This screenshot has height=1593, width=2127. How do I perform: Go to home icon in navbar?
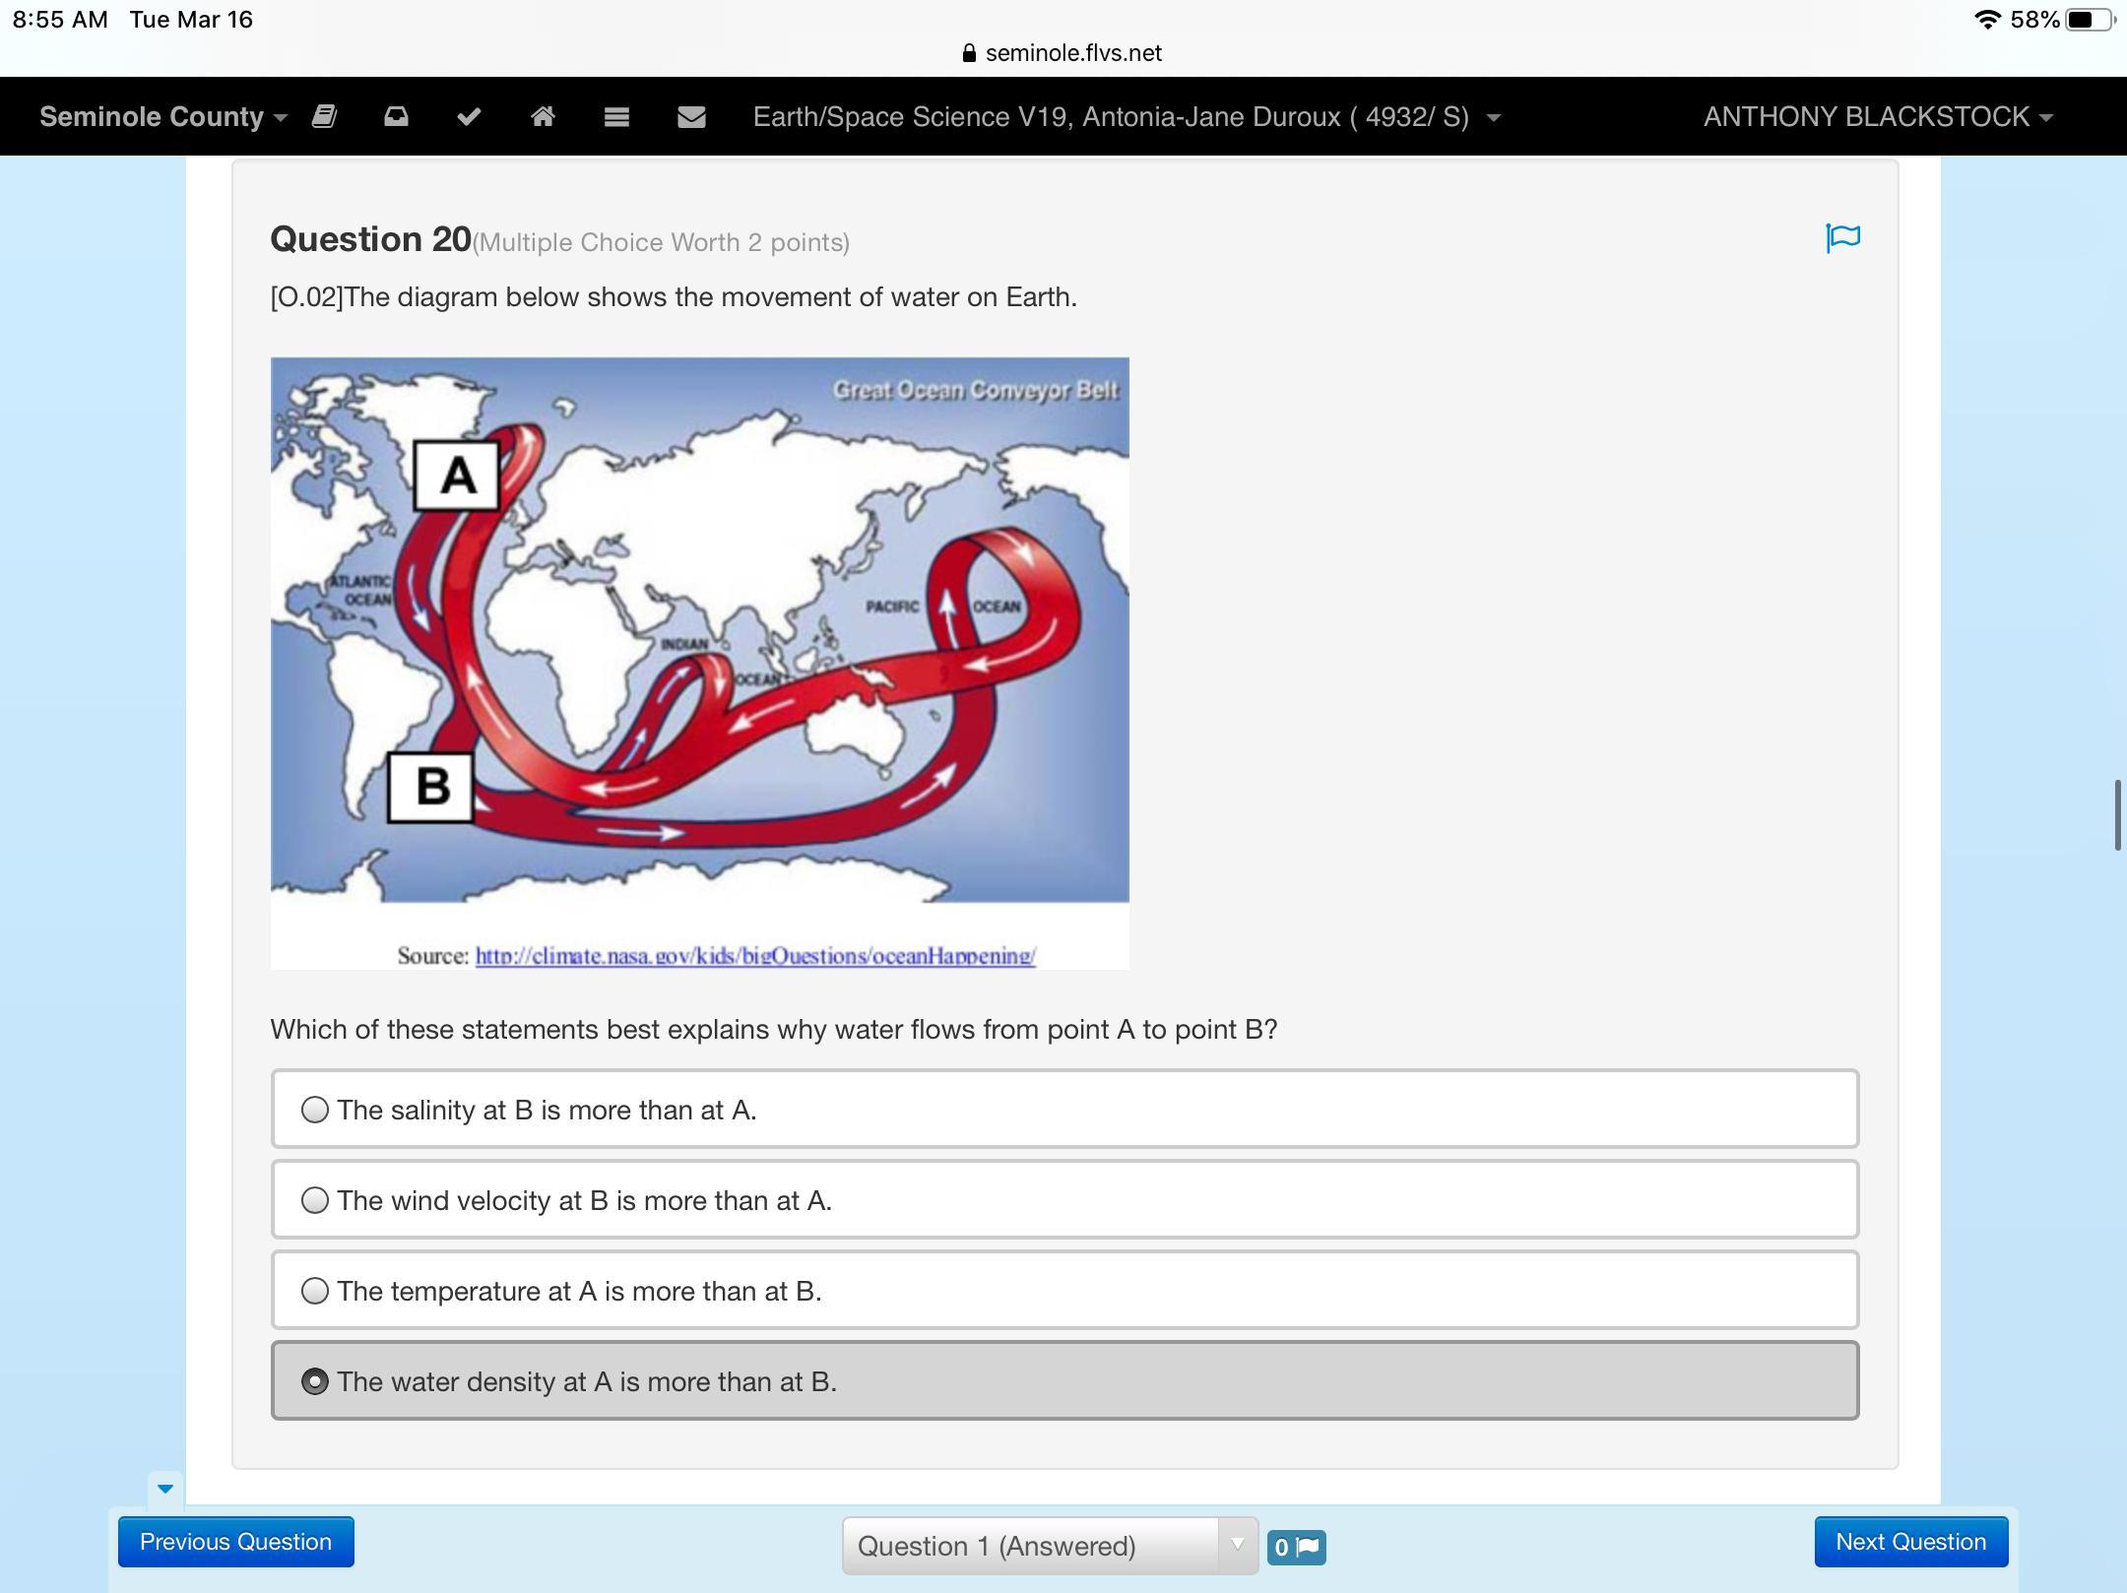point(543,116)
